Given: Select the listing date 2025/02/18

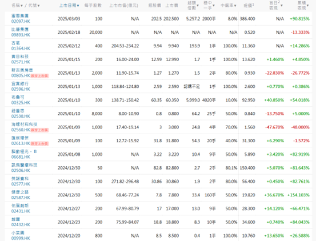Looking at the screenshot, I should (69, 32).
